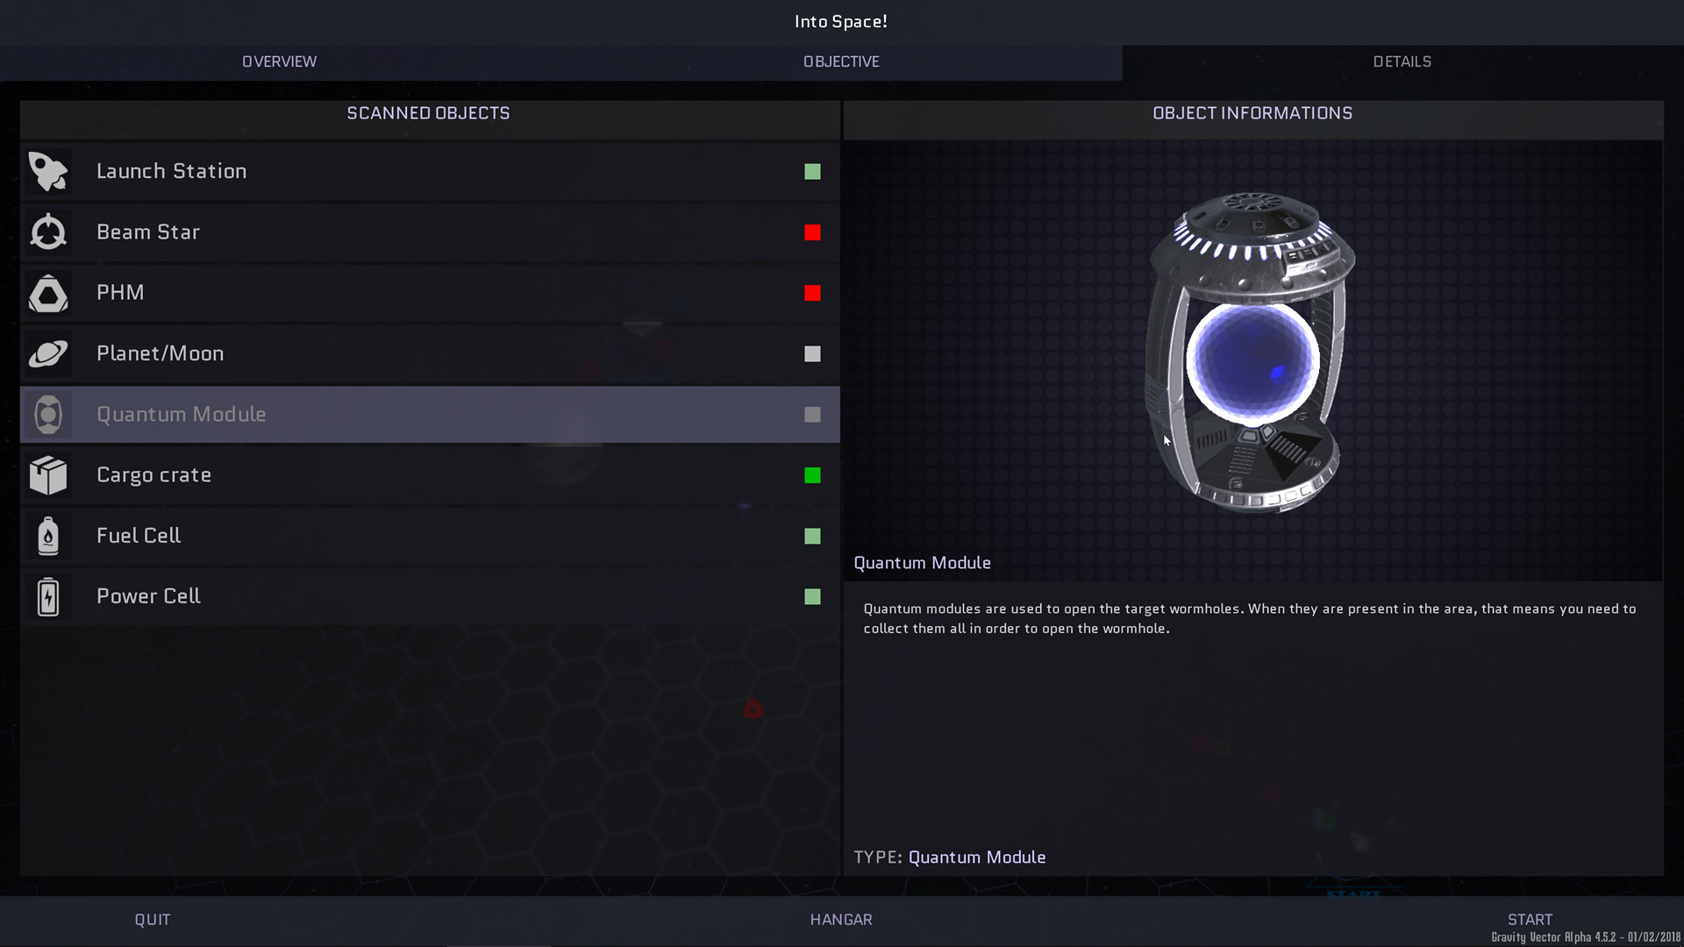
Task: Click the white square beside Planet/Moon
Action: [x=812, y=353]
